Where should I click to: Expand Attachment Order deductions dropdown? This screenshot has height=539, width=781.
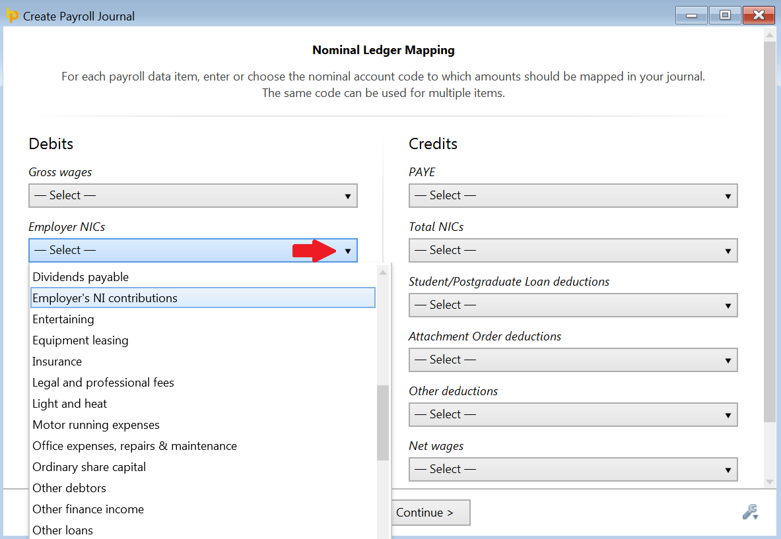[573, 360]
